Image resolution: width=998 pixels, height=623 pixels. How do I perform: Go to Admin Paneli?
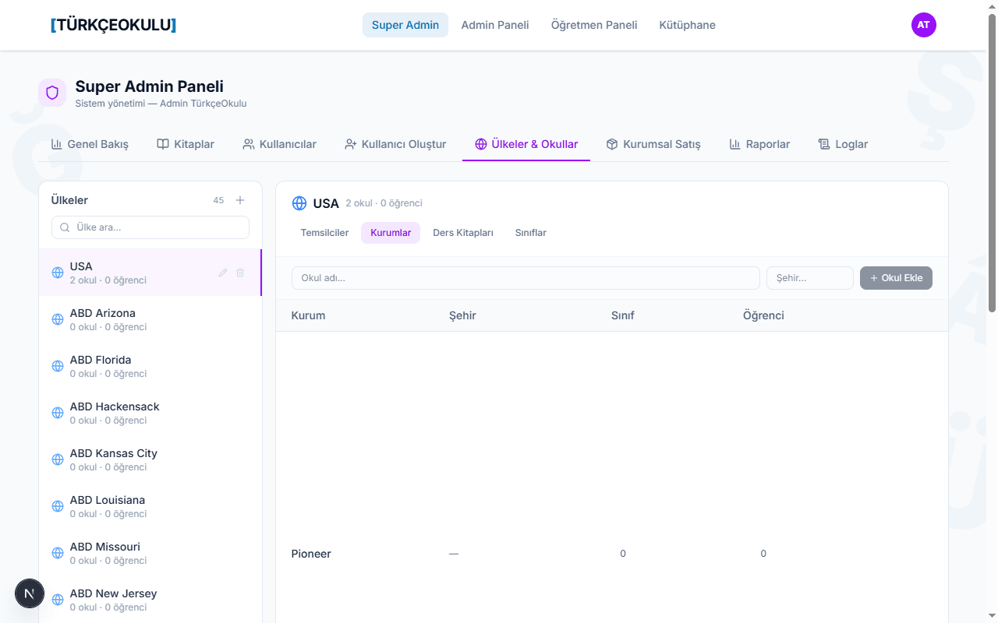click(x=495, y=25)
